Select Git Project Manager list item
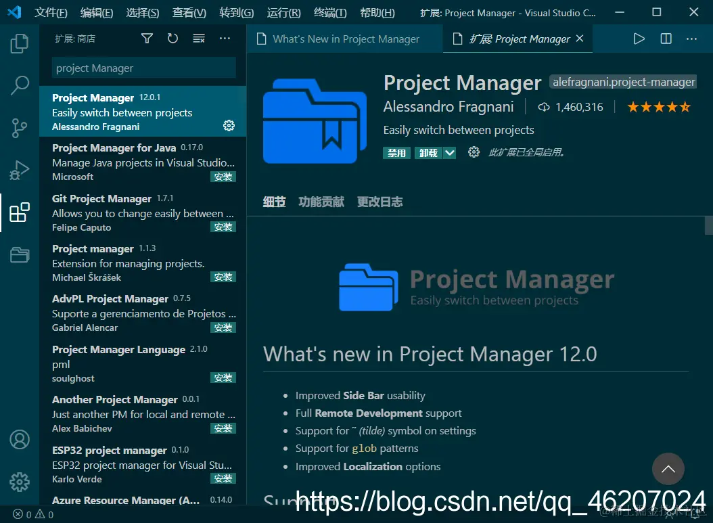This screenshot has width=713, height=523. click(143, 212)
